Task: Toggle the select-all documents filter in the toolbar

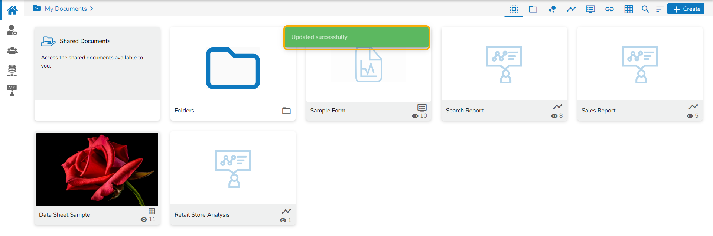Action: tap(514, 9)
